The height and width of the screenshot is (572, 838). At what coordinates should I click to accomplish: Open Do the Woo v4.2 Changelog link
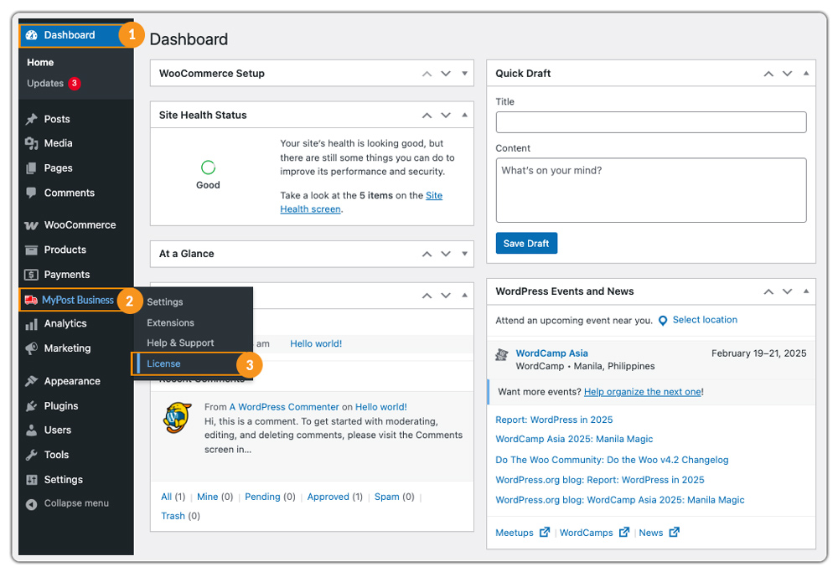pos(612,460)
